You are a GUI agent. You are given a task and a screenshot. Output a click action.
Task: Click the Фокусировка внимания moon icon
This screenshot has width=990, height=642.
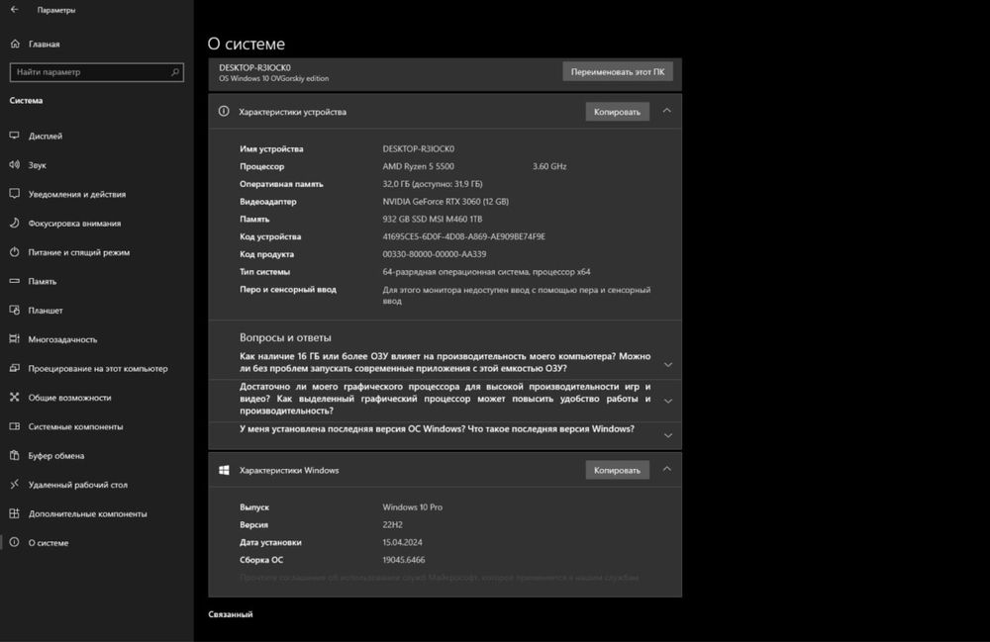pos(15,223)
